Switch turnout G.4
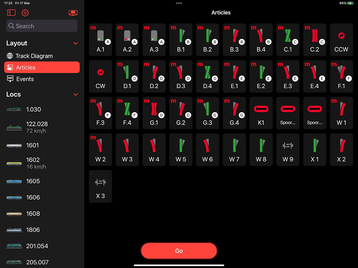The width and height of the screenshot is (358, 268). click(234, 113)
